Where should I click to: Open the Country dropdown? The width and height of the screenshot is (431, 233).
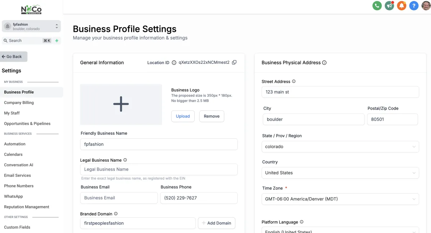[x=340, y=173]
